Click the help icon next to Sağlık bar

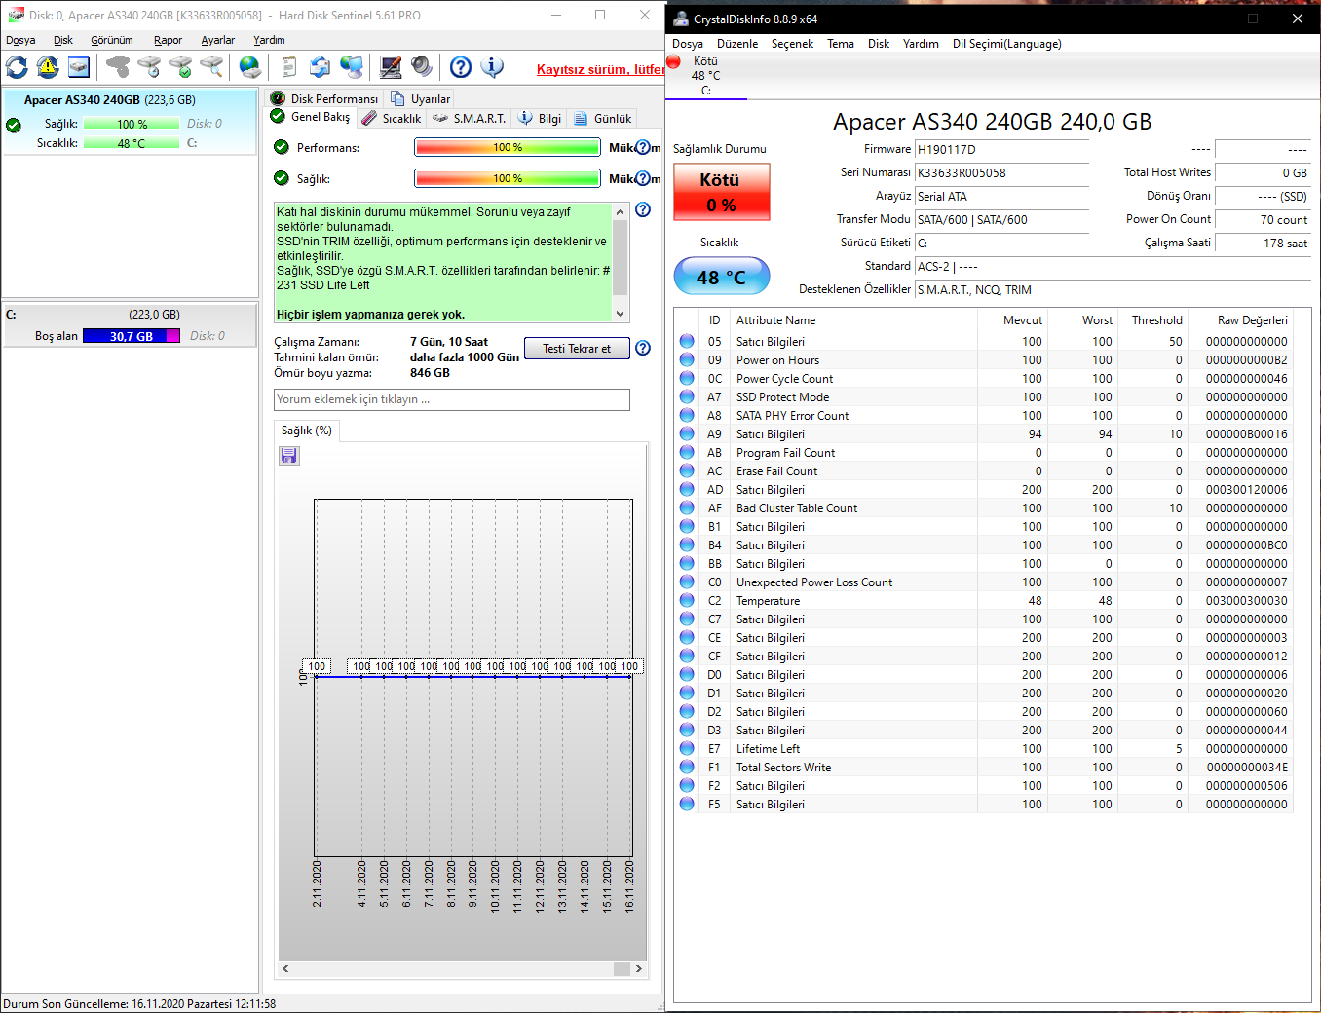click(x=643, y=179)
